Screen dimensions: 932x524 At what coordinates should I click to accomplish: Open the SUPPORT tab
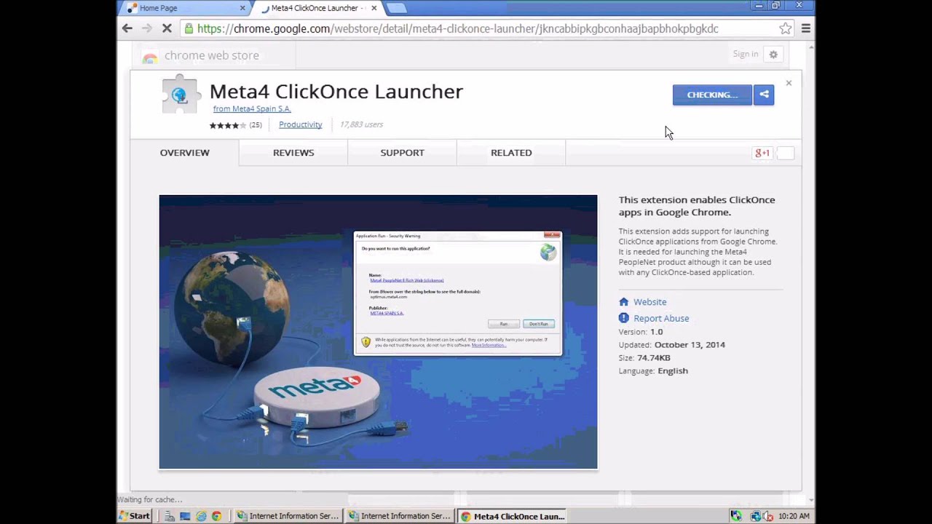pyautogui.click(x=402, y=153)
